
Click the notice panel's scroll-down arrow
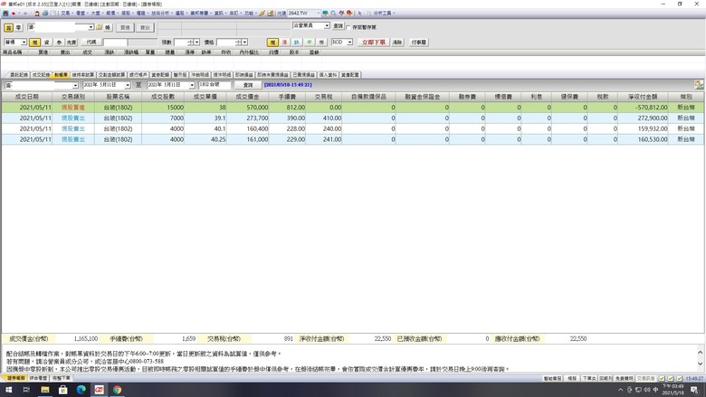click(x=701, y=364)
